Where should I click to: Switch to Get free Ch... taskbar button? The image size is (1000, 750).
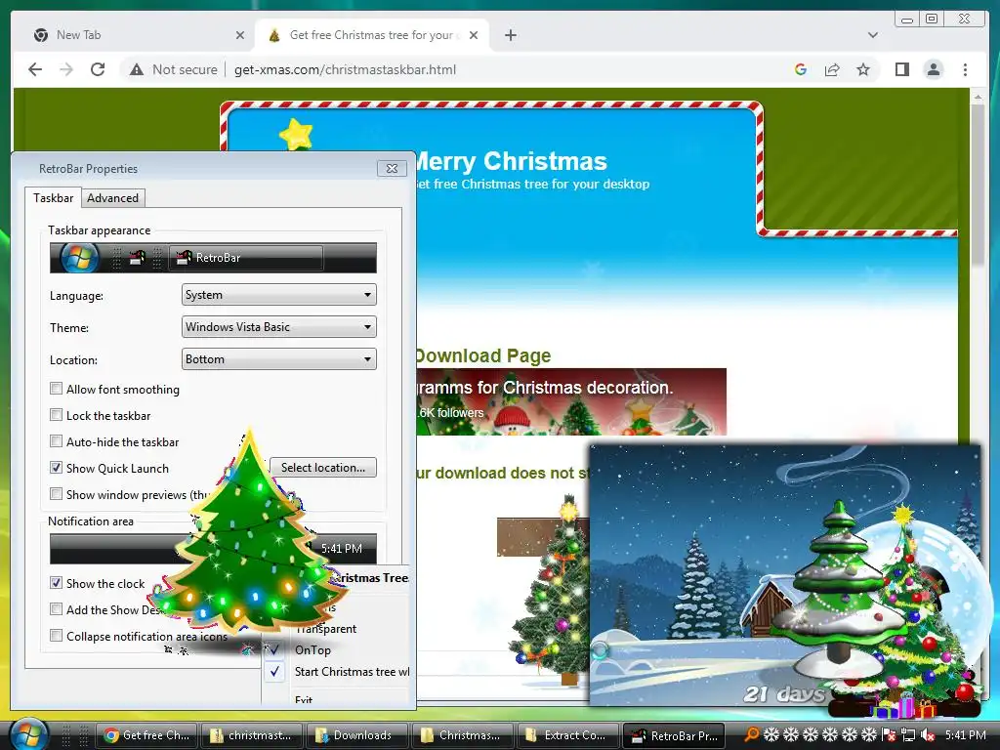coord(146,735)
